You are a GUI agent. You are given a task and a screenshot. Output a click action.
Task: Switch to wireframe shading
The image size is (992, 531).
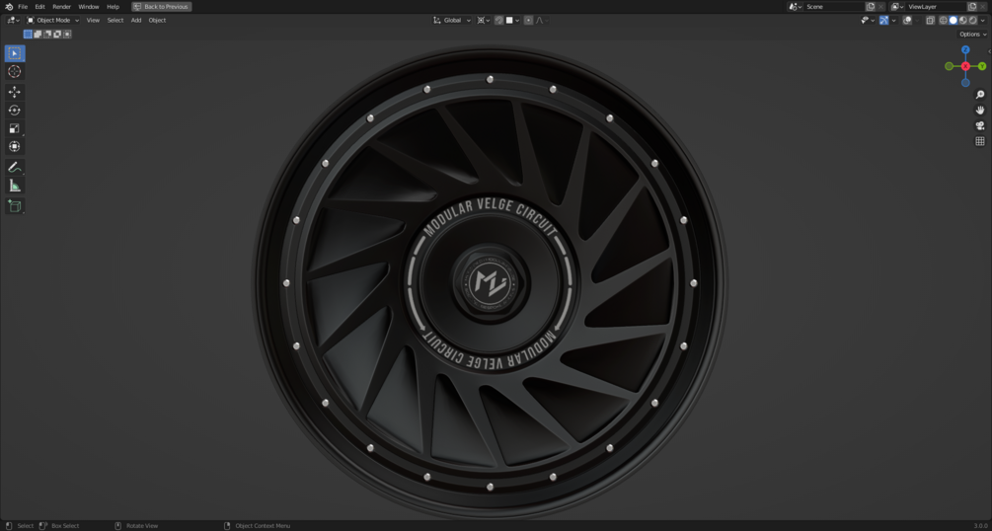(x=944, y=21)
